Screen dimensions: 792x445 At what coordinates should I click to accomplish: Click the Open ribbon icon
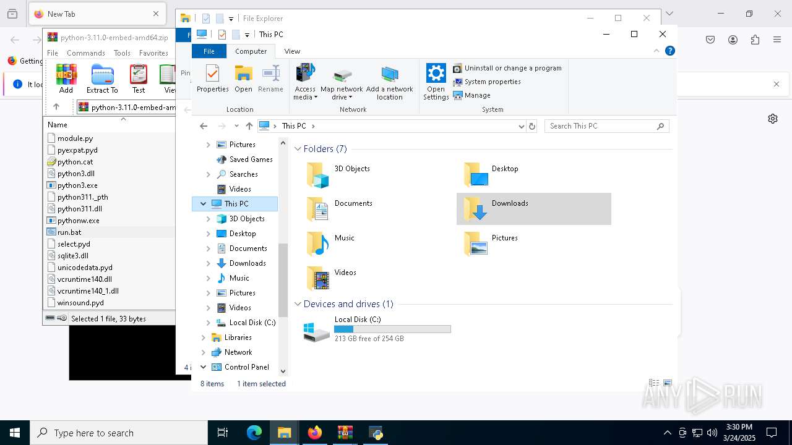(243, 78)
